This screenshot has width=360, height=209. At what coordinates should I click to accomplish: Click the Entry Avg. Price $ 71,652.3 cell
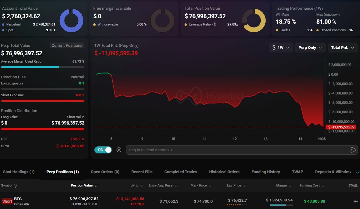169,201
